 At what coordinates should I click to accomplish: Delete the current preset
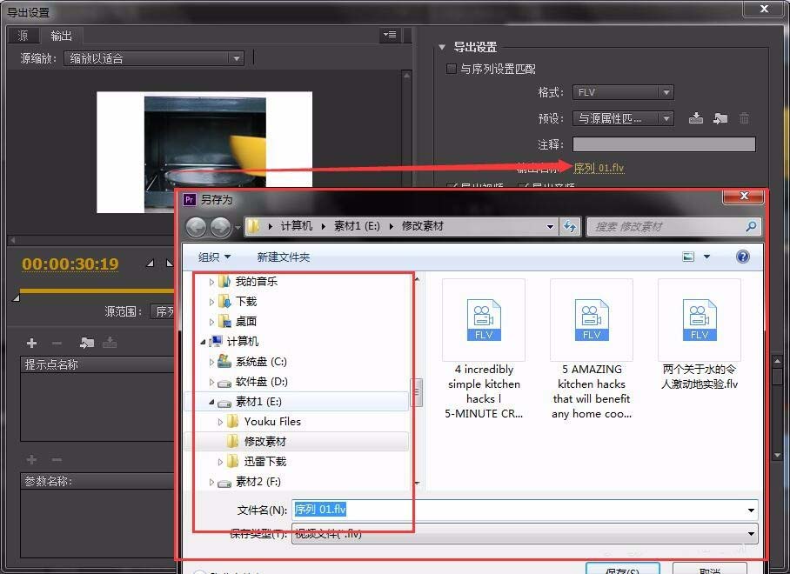tap(745, 118)
